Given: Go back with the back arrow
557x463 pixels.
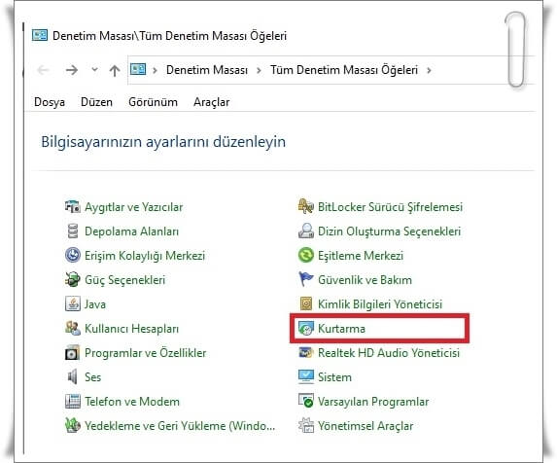Looking at the screenshot, I should 44,70.
